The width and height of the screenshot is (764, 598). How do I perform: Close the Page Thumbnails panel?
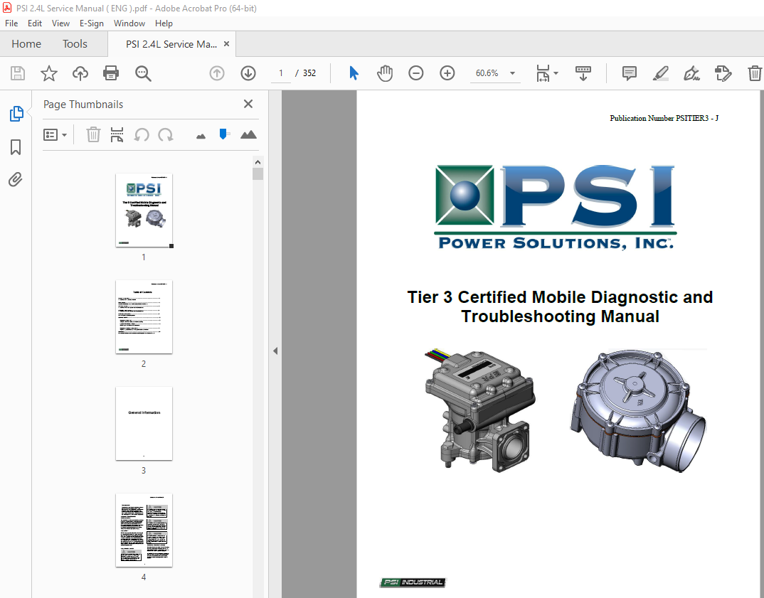click(x=248, y=104)
